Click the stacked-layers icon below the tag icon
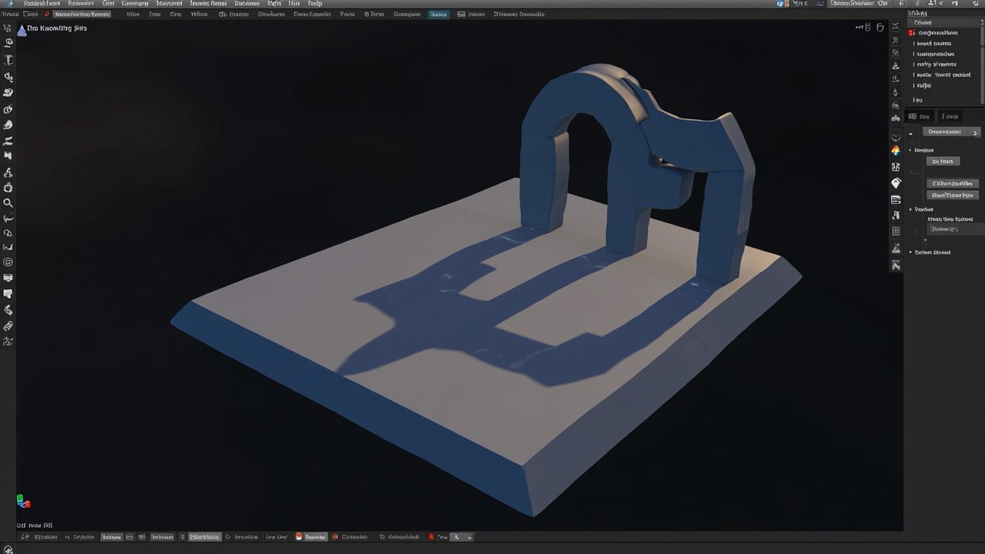The height and width of the screenshot is (554, 985). (x=896, y=199)
